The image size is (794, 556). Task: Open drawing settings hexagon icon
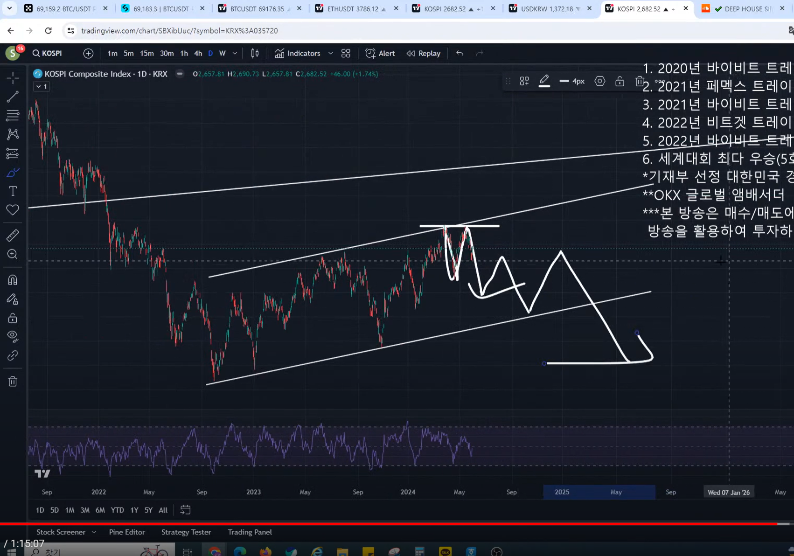click(x=600, y=81)
